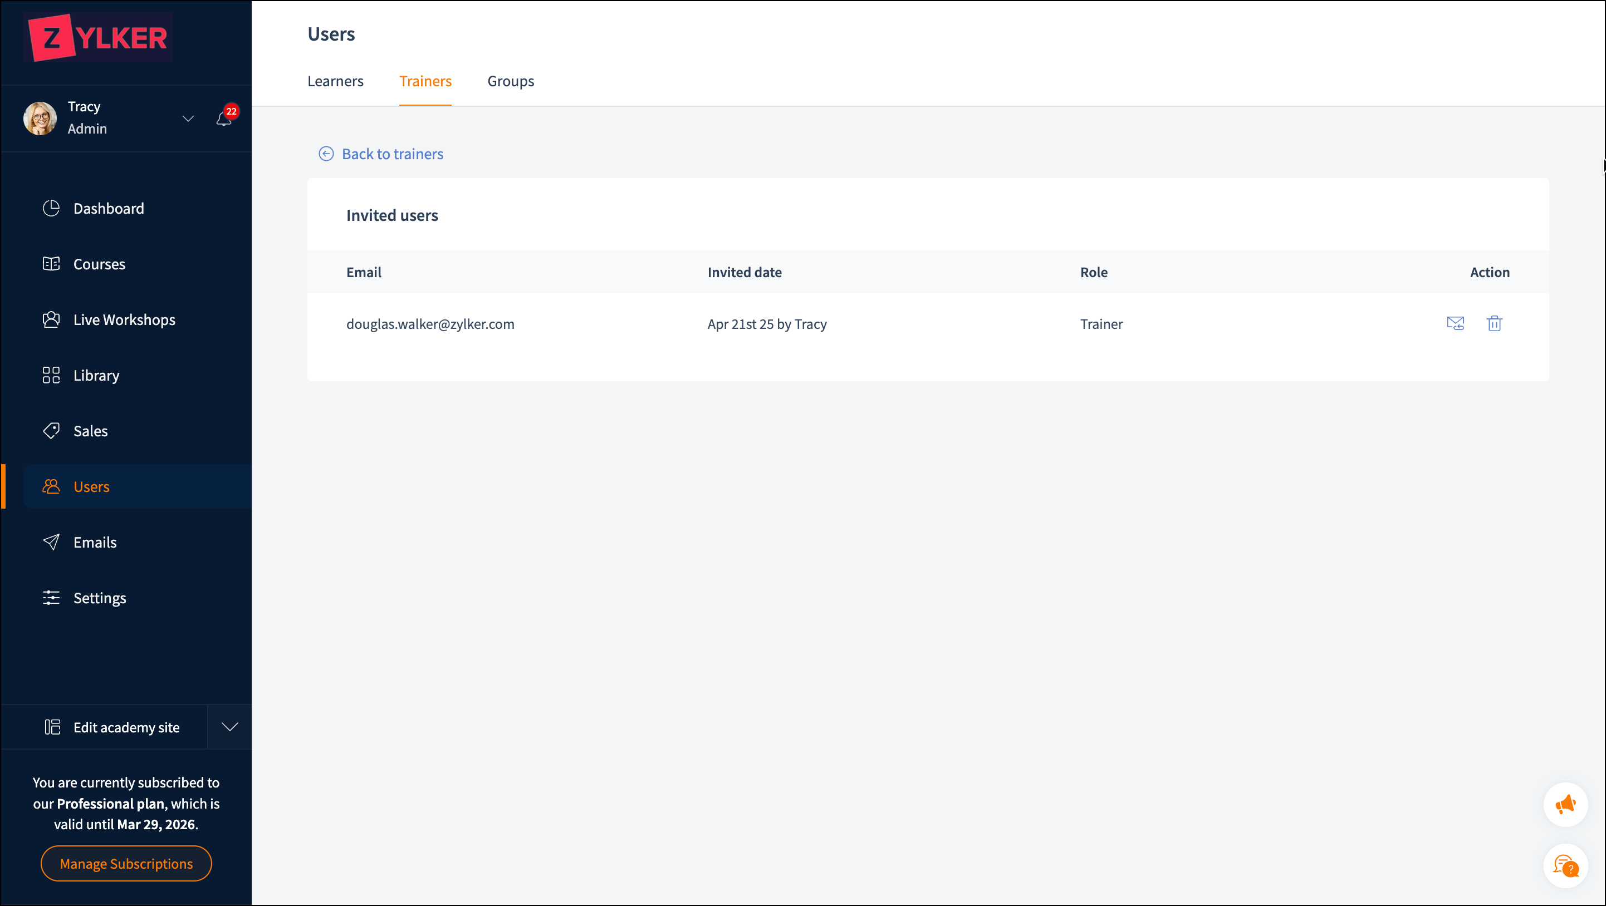This screenshot has height=906, width=1606.
Task: Click the announcements megaphone icon
Action: pyautogui.click(x=1565, y=804)
